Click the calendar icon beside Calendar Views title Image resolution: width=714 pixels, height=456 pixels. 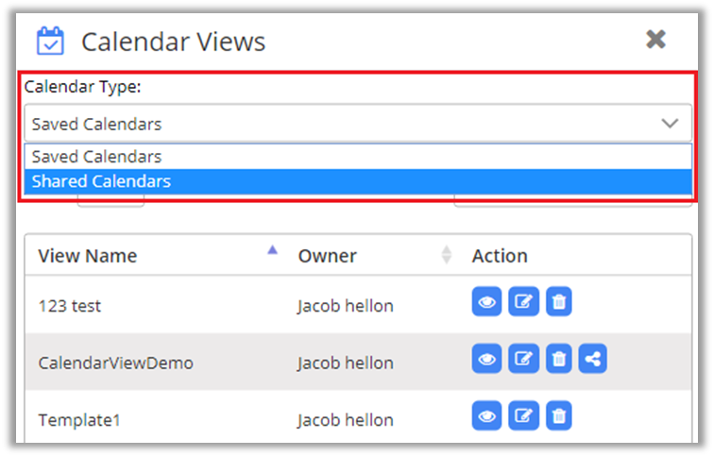(49, 41)
